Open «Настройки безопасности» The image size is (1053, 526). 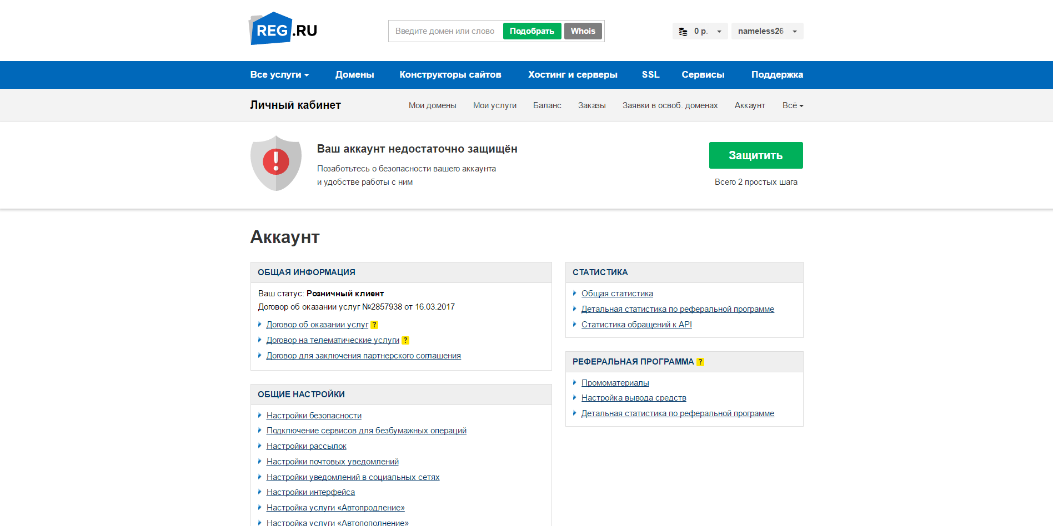pos(314,415)
